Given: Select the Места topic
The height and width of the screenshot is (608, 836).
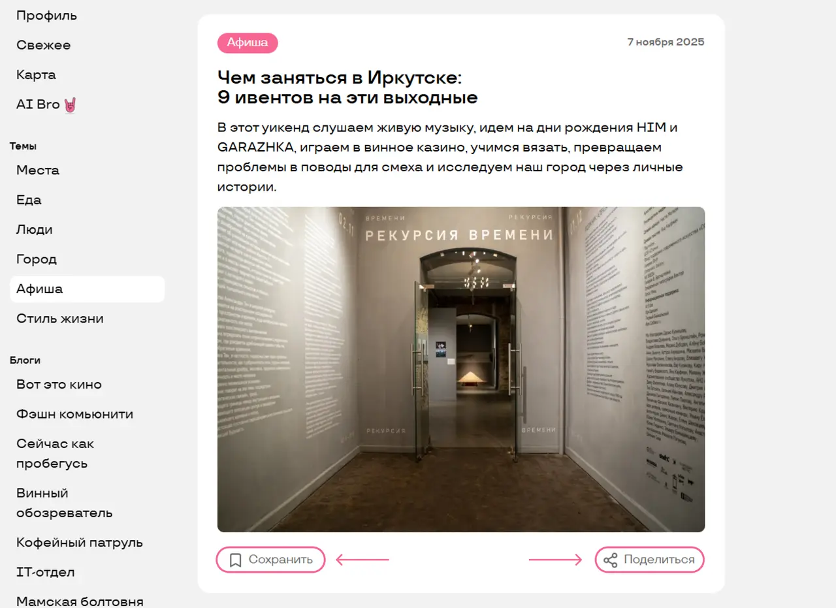Looking at the screenshot, I should (x=38, y=170).
